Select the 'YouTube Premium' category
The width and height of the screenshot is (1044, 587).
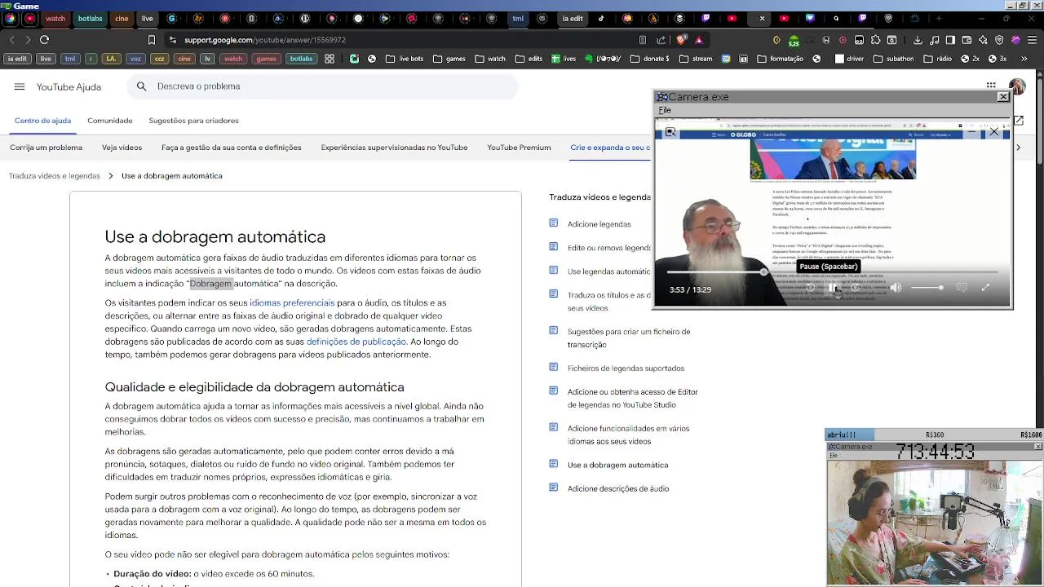click(x=519, y=148)
